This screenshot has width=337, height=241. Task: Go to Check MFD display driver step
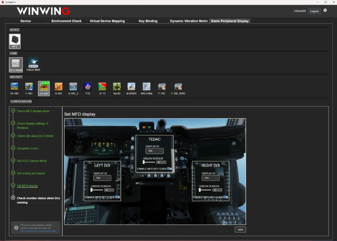tap(33, 111)
